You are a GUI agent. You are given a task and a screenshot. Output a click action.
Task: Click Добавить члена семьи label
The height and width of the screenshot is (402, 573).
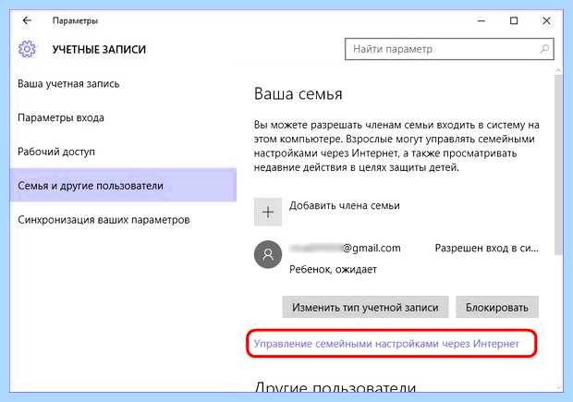coord(344,206)
